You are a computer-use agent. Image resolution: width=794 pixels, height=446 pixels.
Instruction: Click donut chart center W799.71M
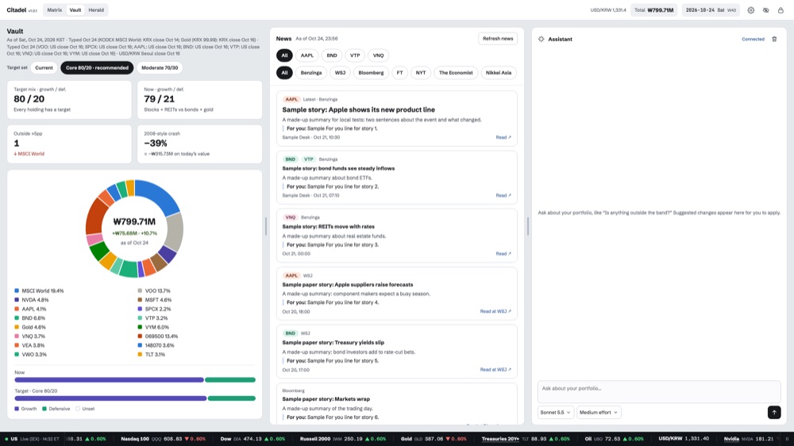pos(134,221)
